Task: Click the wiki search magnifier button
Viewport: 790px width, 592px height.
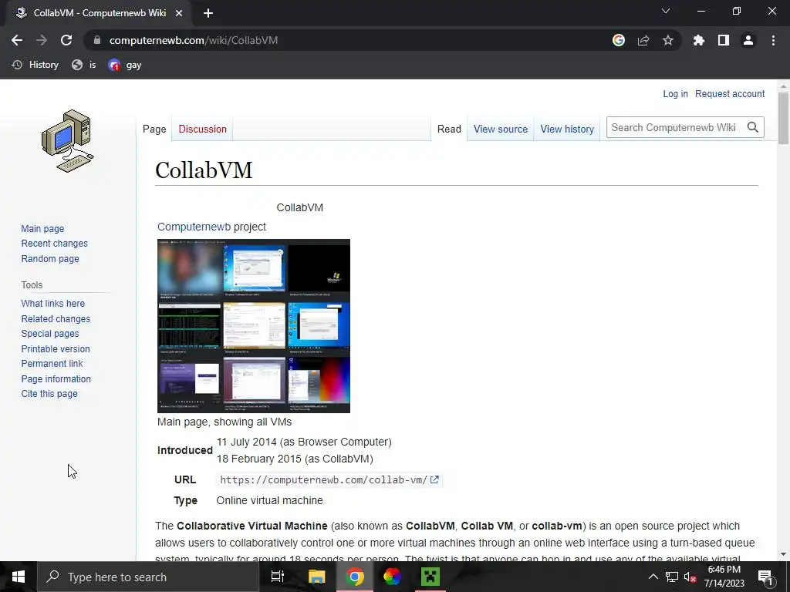Action: (753, 127)
